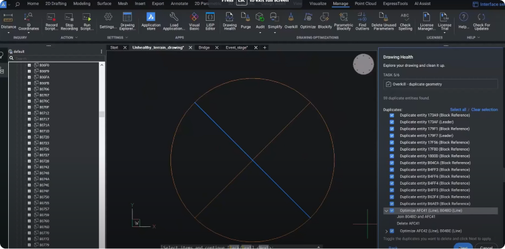Screen dimensions: 505x249
Task: Expand tree node B0779
Action: [29, 245]
